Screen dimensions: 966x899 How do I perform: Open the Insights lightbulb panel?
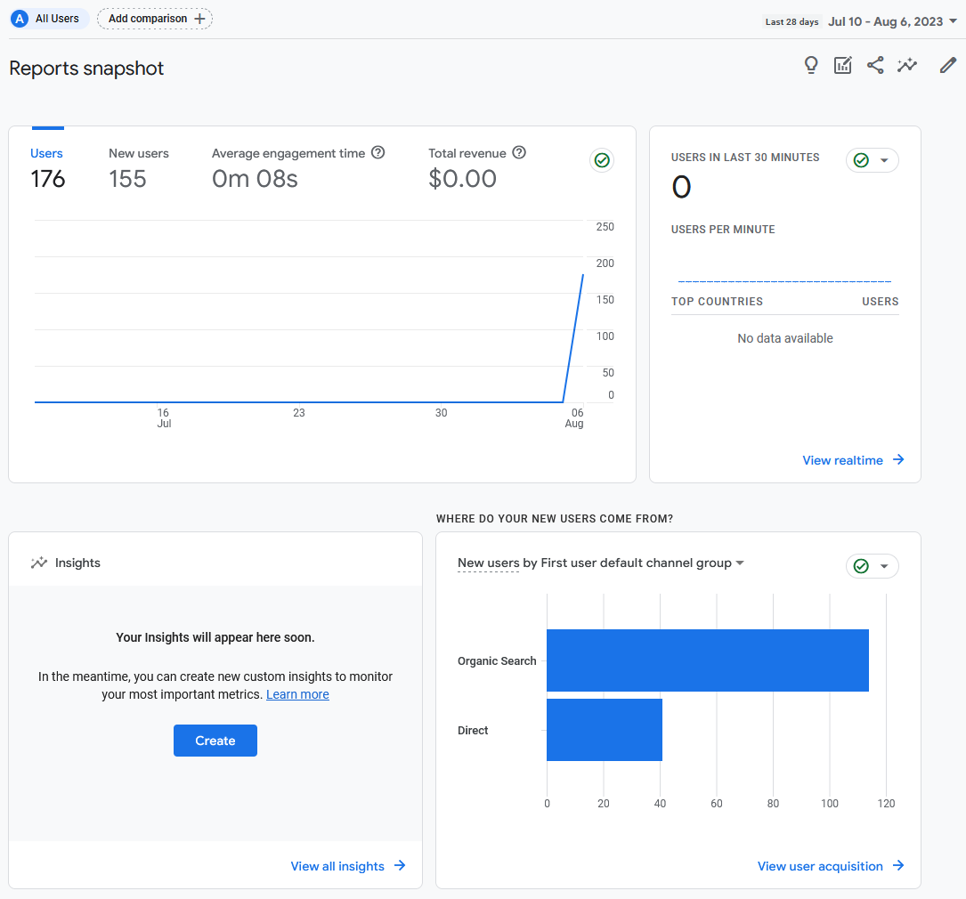pos(811,65)
